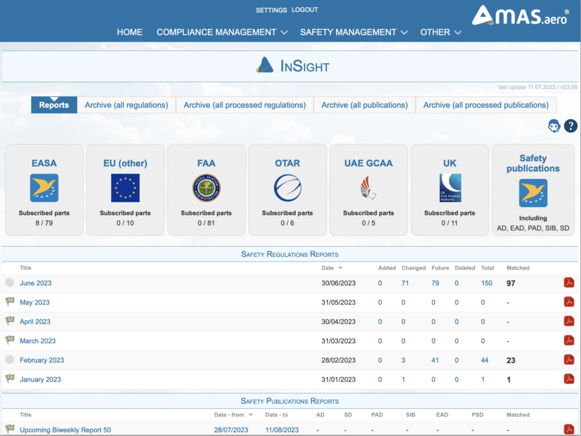Download the May 2023 report PDF
This screenshot has height=436, width=581.
click(x=569, y=302)
